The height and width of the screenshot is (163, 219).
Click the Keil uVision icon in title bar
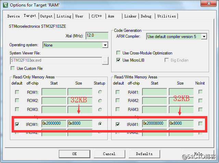tap(5, 5)
